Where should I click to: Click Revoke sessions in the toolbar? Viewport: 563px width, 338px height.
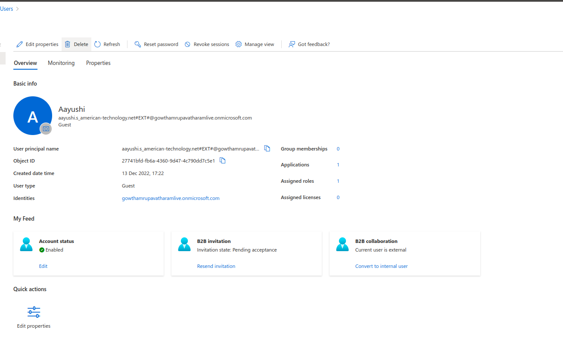click(x=207, y=44)
